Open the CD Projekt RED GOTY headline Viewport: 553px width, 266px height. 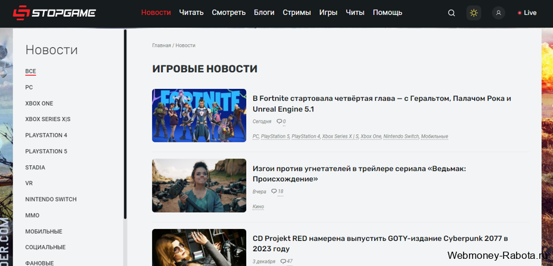click(380, 243)
